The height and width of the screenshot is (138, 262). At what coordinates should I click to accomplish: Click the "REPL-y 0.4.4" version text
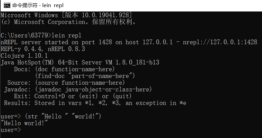pos(21,49)
